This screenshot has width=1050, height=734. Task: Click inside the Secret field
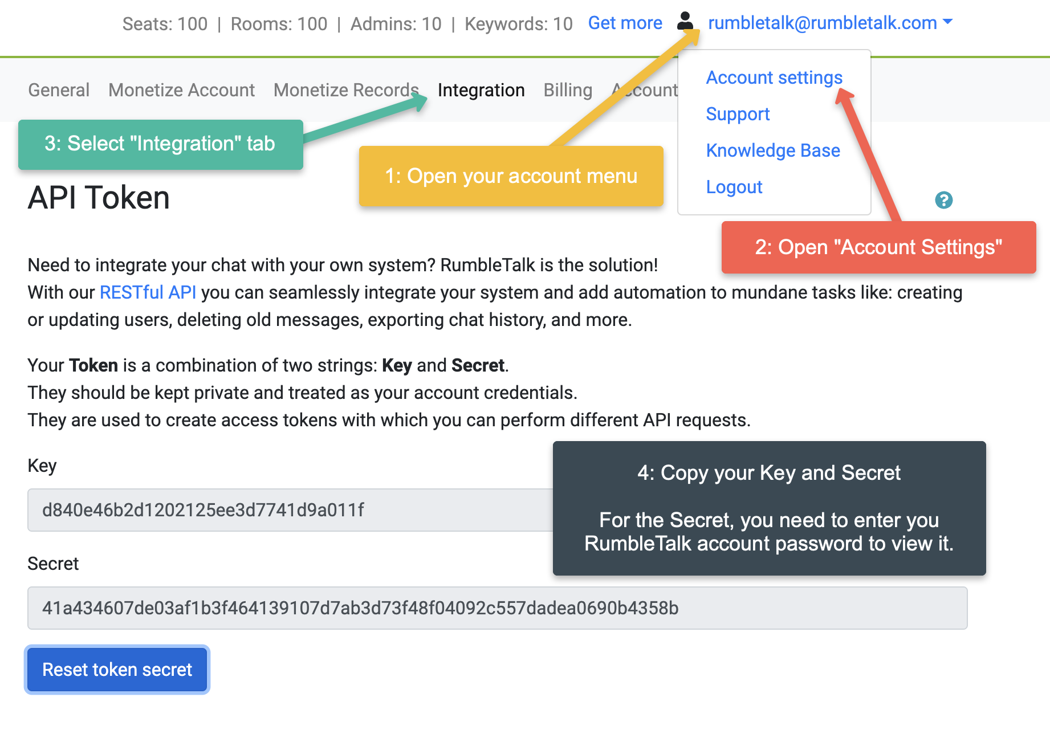(496, 608)
